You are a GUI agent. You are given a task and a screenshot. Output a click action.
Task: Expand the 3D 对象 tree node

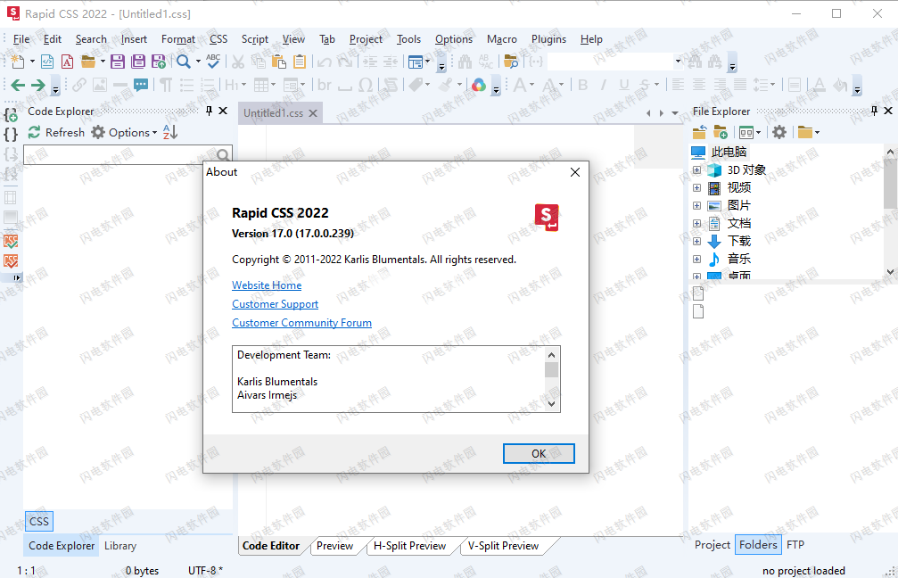click(x=697, y=169)
